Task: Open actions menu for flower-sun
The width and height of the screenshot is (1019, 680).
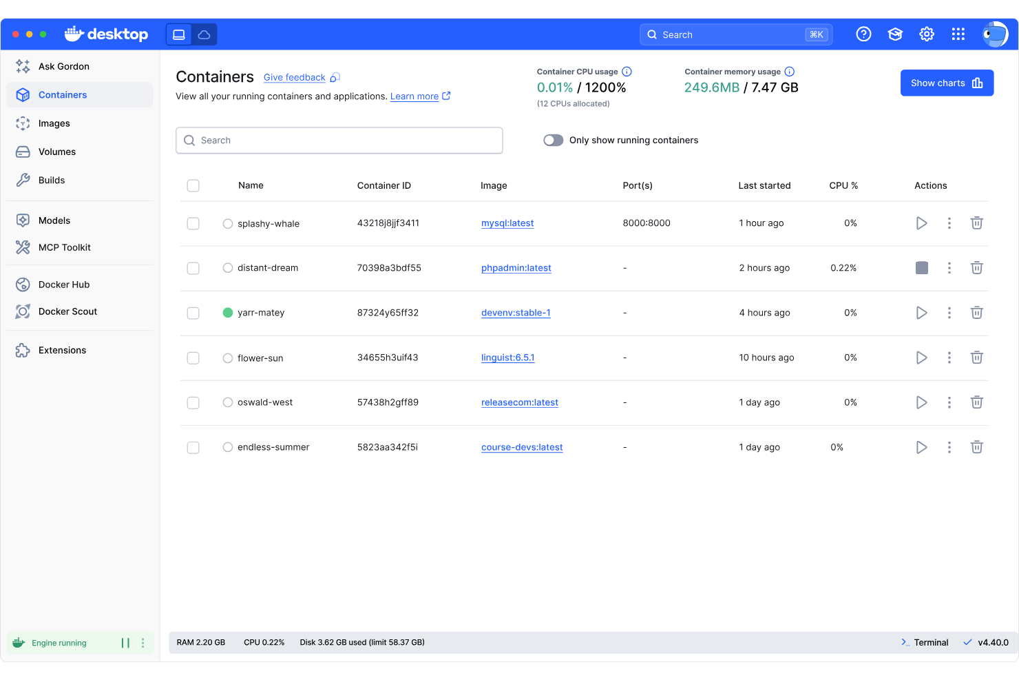Action: point(949,358)
